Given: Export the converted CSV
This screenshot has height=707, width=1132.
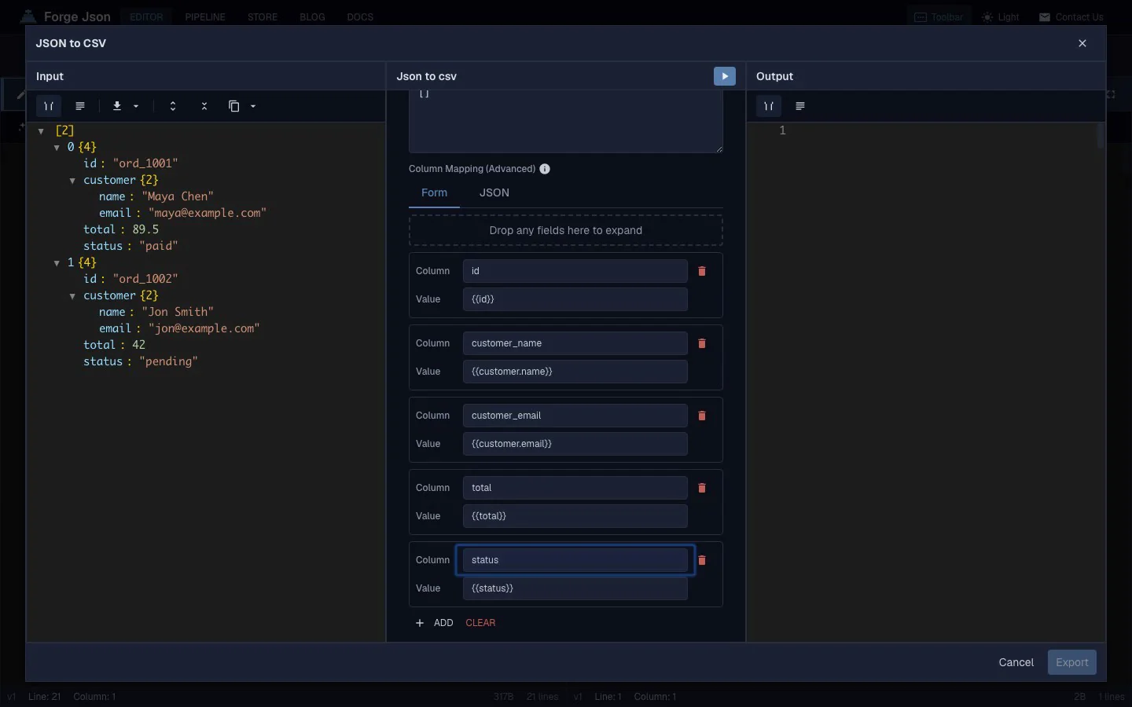Looking at the screenshot, I should (x=1071, y=662).
